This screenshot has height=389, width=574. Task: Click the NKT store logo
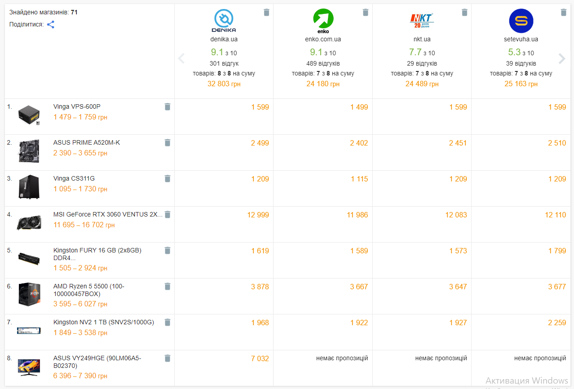422,21
